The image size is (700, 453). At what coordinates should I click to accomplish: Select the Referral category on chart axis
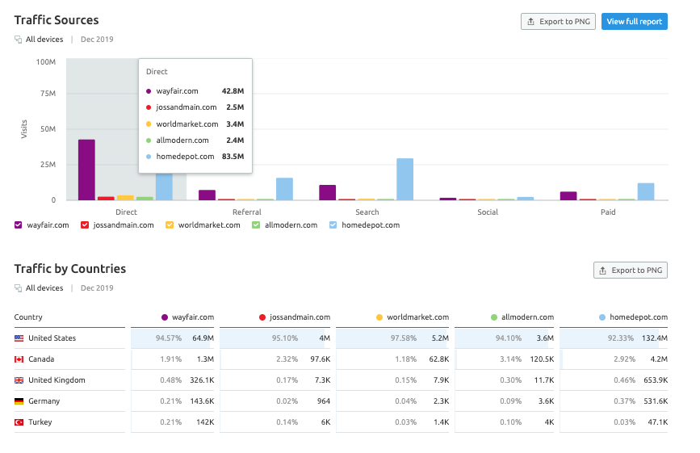pos(246,212)
